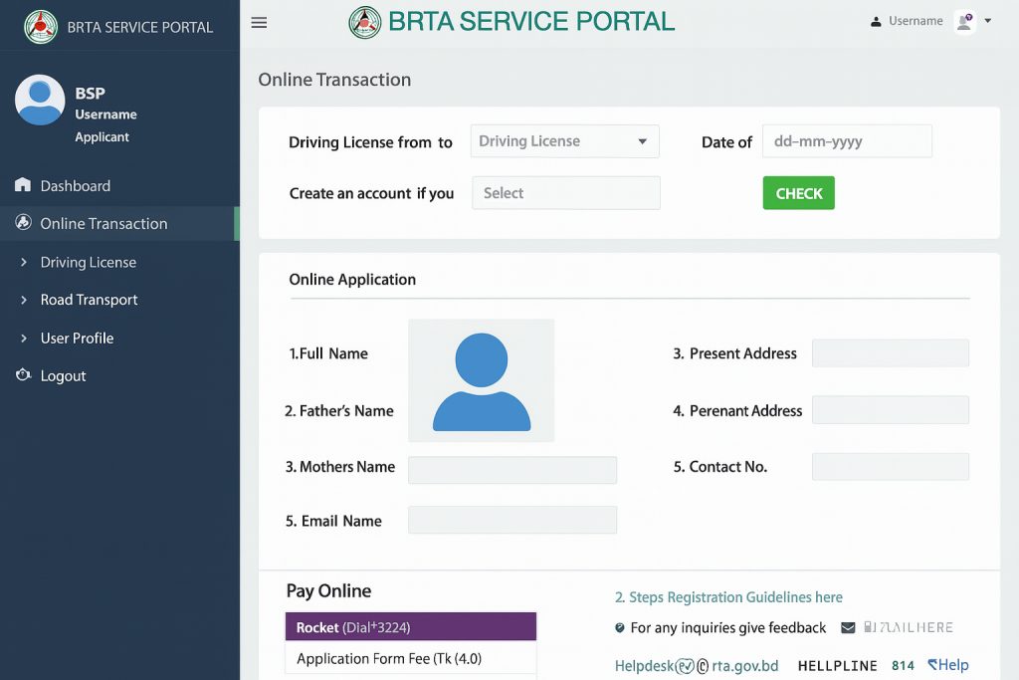Expand Road Transport in the sidebar
This screenshot has height=680, width=1019.
pos(89,300)
